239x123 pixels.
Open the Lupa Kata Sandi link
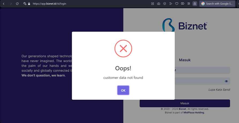point(219,90)
